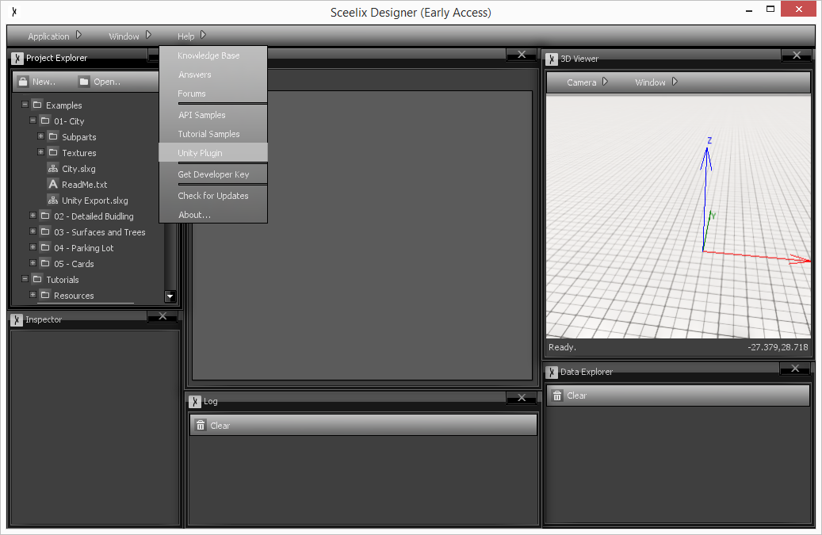Image resolution: width=822 pixels, height=535 pixels.
Task: Click the Resources folder icon
Action: (45, 295)
